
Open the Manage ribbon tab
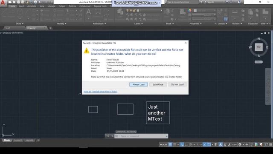(x=51, y=6)
